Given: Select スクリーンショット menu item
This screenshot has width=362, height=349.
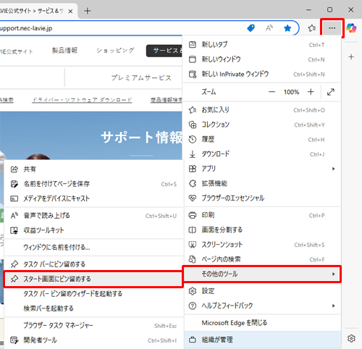Looking at the screenshot, I should (262, 245).
